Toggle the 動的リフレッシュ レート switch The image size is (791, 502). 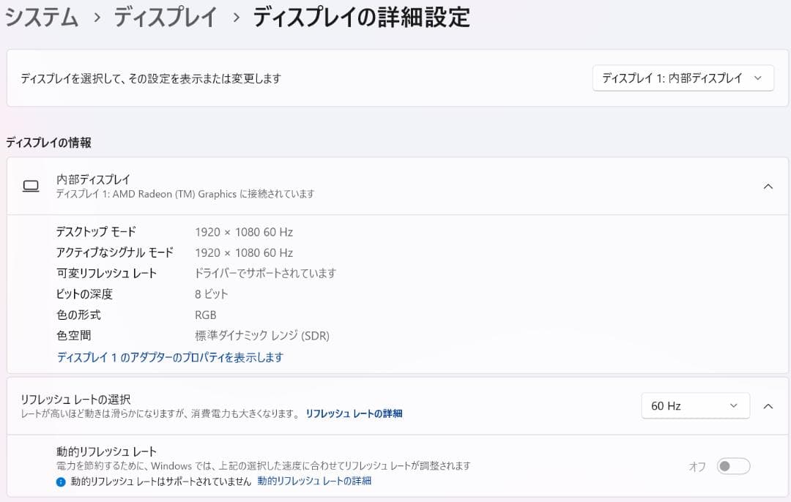pyautogui.click(x=732, y=465)
